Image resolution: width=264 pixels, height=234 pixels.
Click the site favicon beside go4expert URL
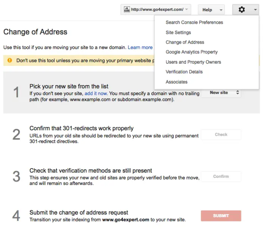pyautogui.click(x=127, y=10)
